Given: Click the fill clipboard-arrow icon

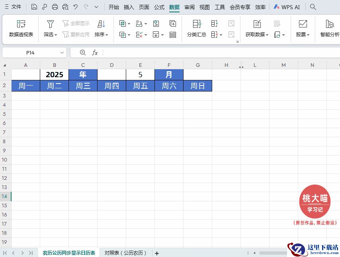Looking at the screenshot, I should point(156,23).
